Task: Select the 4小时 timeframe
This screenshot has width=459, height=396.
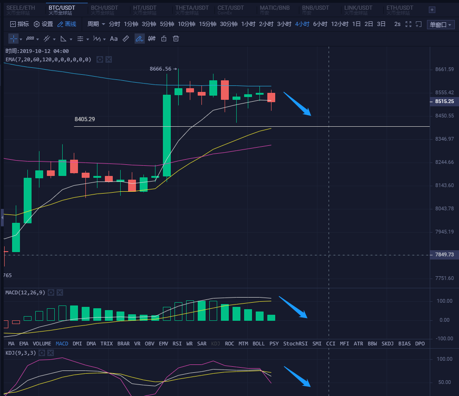Action: click(x=302, y=24)
